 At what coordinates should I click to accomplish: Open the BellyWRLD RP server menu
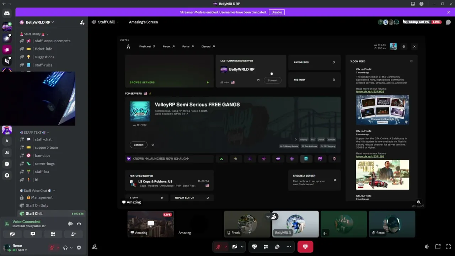click(40, 22)
